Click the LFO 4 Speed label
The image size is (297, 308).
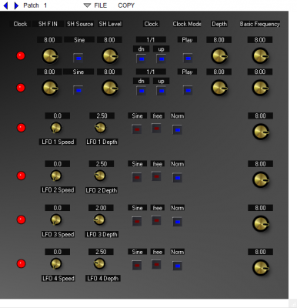click(x=58, y=279)
